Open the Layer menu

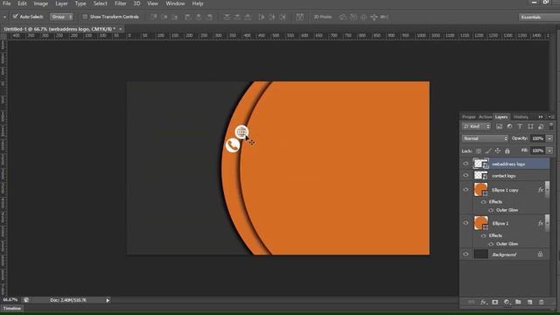pyautogui.click(x=61, y=3)
